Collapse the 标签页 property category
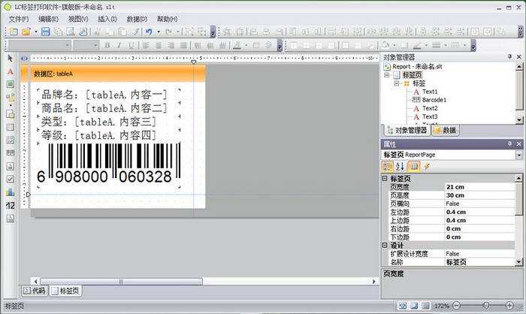The image size is (526, 314). [x=385, y=178]
